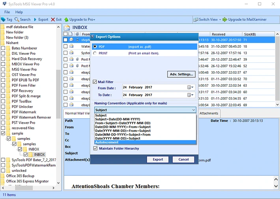Viewport: 280px width, 199px height.
Task: Uncheck the sample folder checkbox
Action: (x=3, y=133)
